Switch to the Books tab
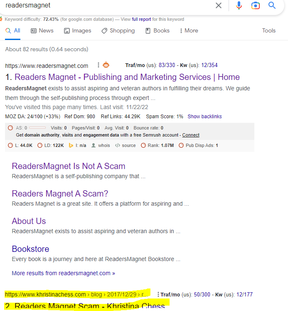 coord(158,31)
